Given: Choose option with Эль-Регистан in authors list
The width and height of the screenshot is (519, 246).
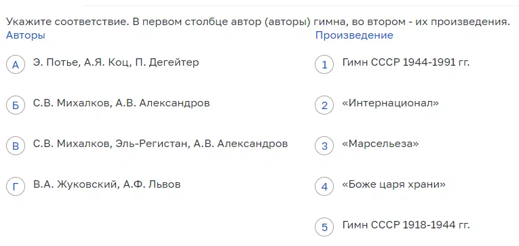Looking at the screenshot, I should click(161, 144).
